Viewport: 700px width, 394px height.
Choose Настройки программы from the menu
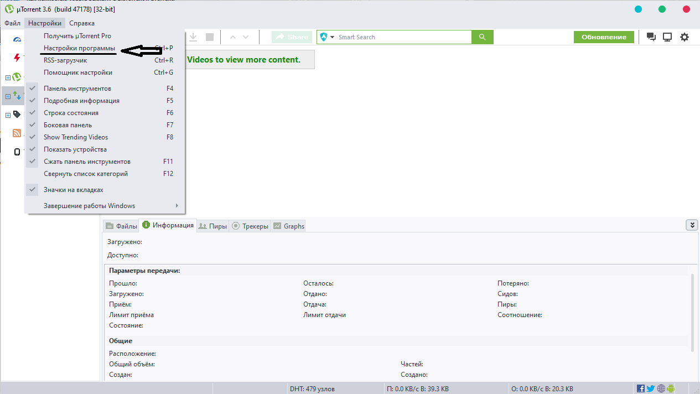click(80, 48)
